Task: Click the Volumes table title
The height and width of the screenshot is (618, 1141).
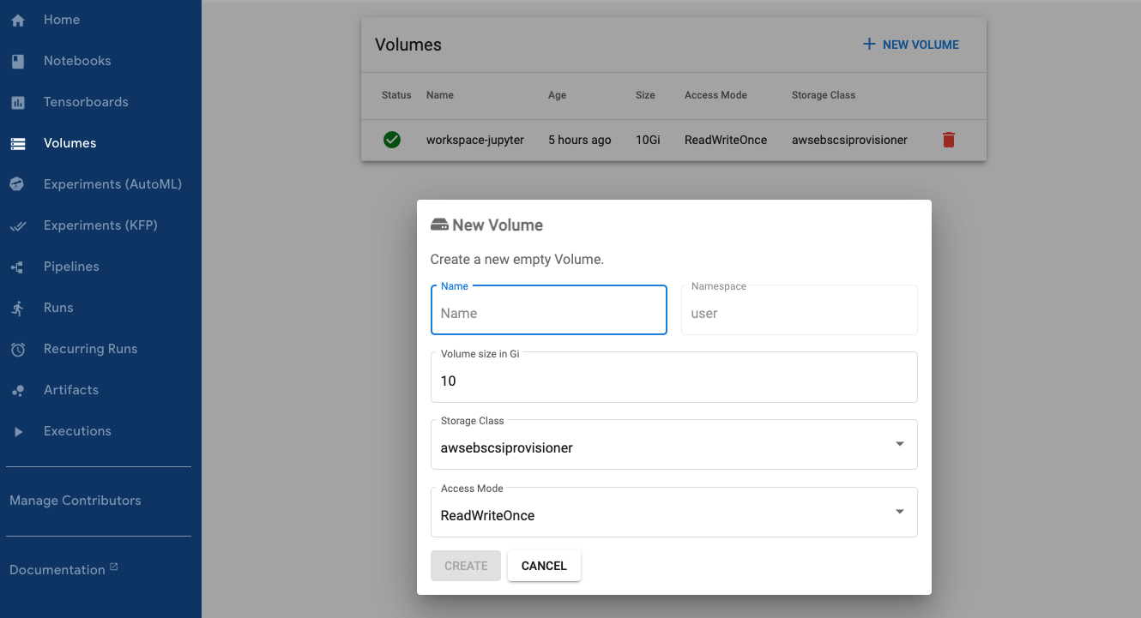Action: [x=408, y=45]
